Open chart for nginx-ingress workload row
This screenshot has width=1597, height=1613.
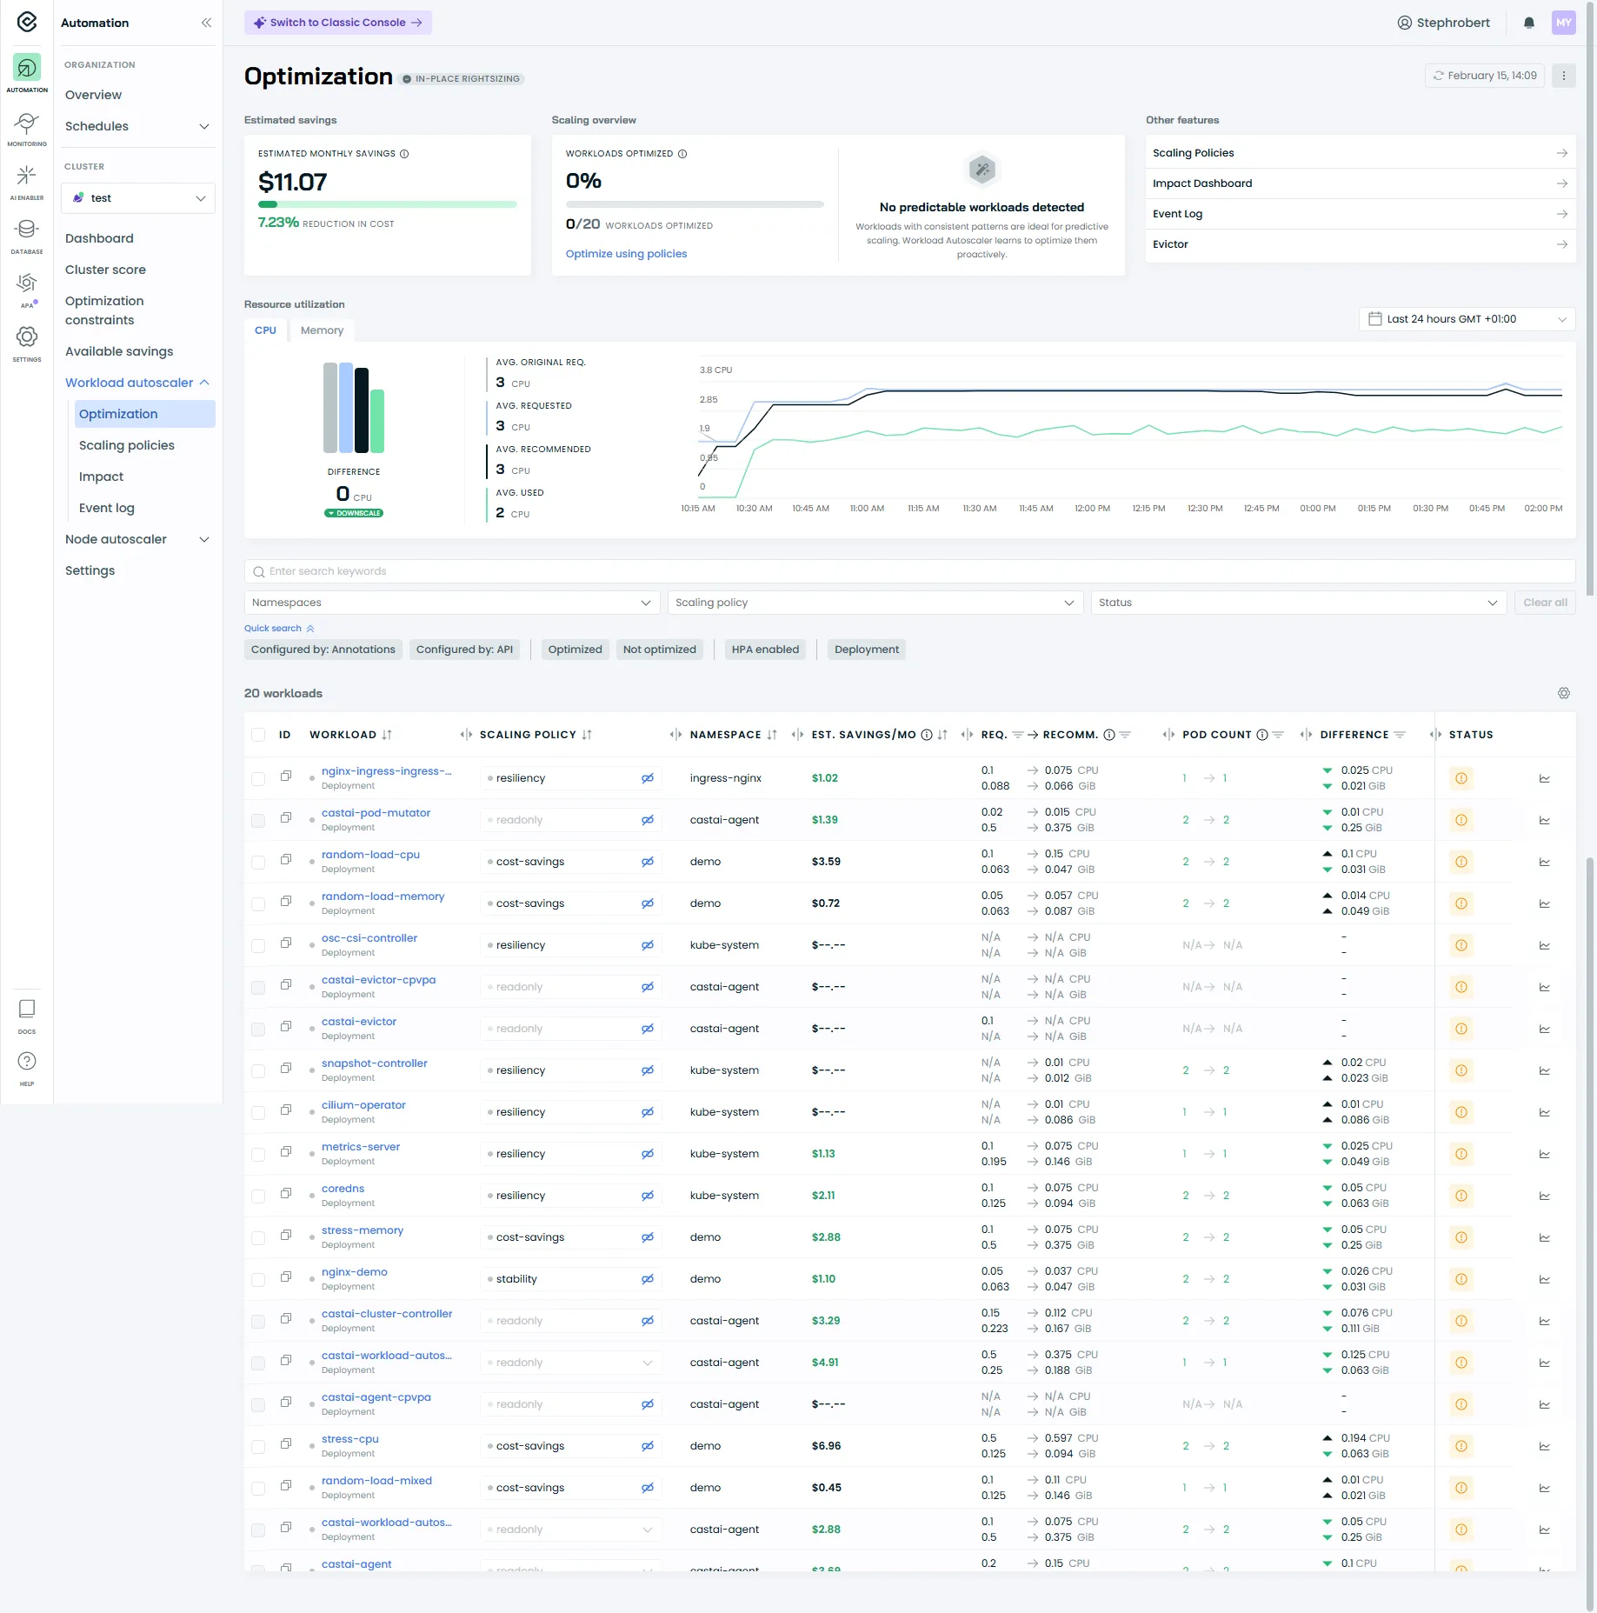coord(1544,778)
